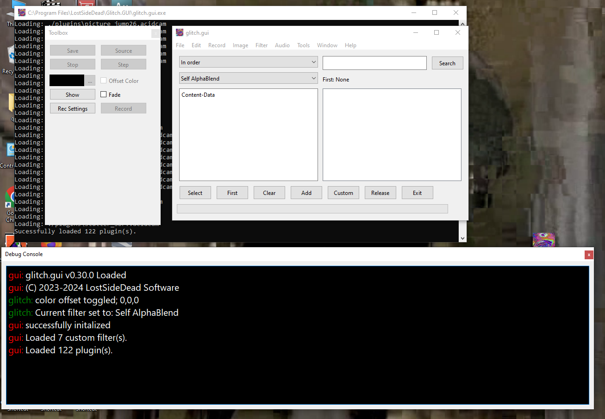Open the File menu in glitch.gui

(180, 45)
